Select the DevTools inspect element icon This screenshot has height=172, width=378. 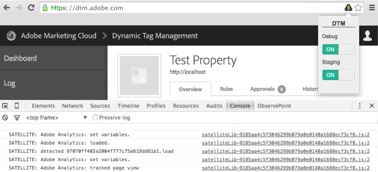tap(5, 106)
